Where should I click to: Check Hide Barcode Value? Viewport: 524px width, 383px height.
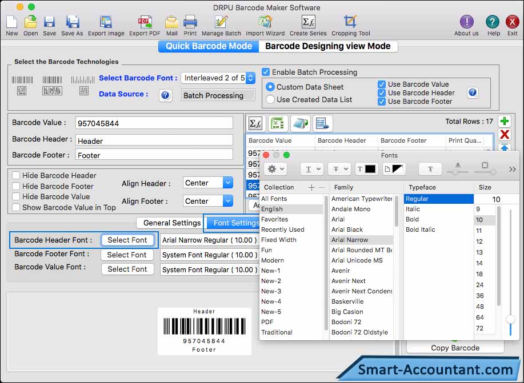(15, 196)
